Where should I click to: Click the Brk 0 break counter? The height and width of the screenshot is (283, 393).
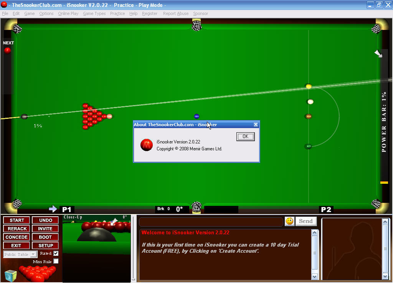click(163, 209)
